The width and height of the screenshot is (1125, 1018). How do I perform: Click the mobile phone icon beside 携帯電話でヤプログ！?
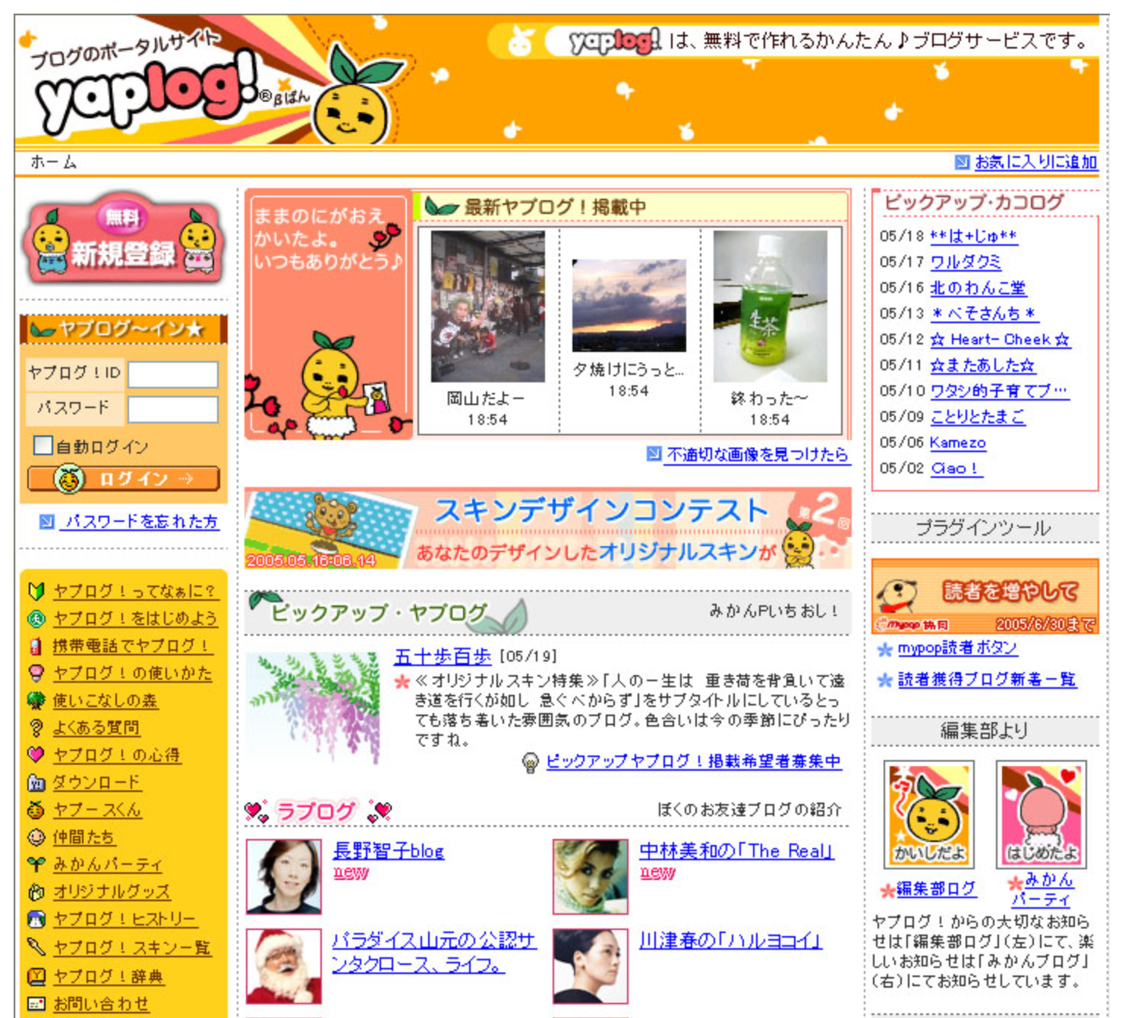[36, 646]
